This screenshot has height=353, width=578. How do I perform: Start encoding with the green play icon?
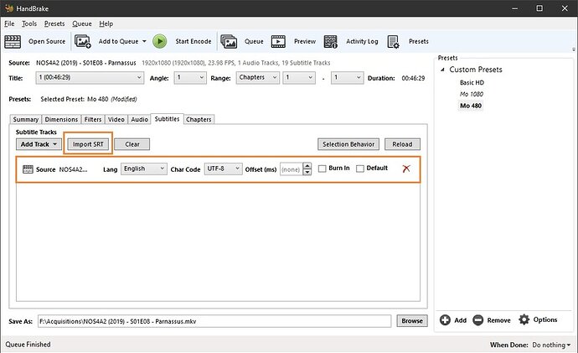point(160,41)
